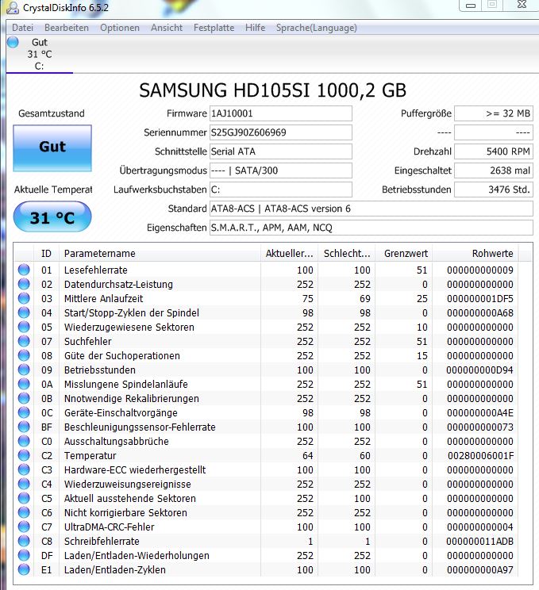This screenshot has width=539, height=590.
Task: Click the Aktueller... column header
Action: (x=289, y=253)
